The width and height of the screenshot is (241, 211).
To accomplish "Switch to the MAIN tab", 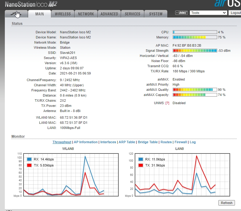I will point(40,14).
